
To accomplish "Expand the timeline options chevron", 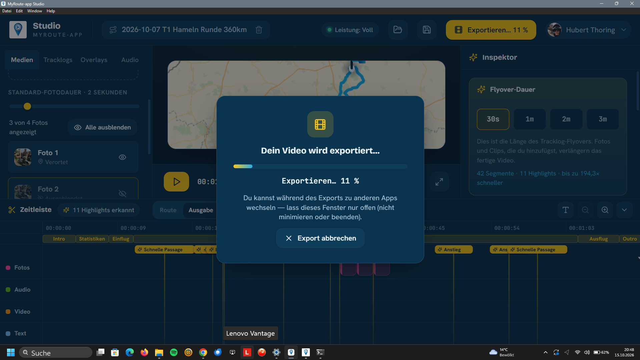I will point(624,210).
